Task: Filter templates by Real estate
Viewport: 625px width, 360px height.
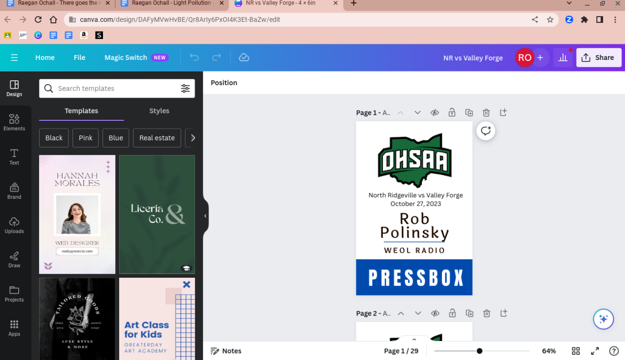Action: [x=157, y=138]
